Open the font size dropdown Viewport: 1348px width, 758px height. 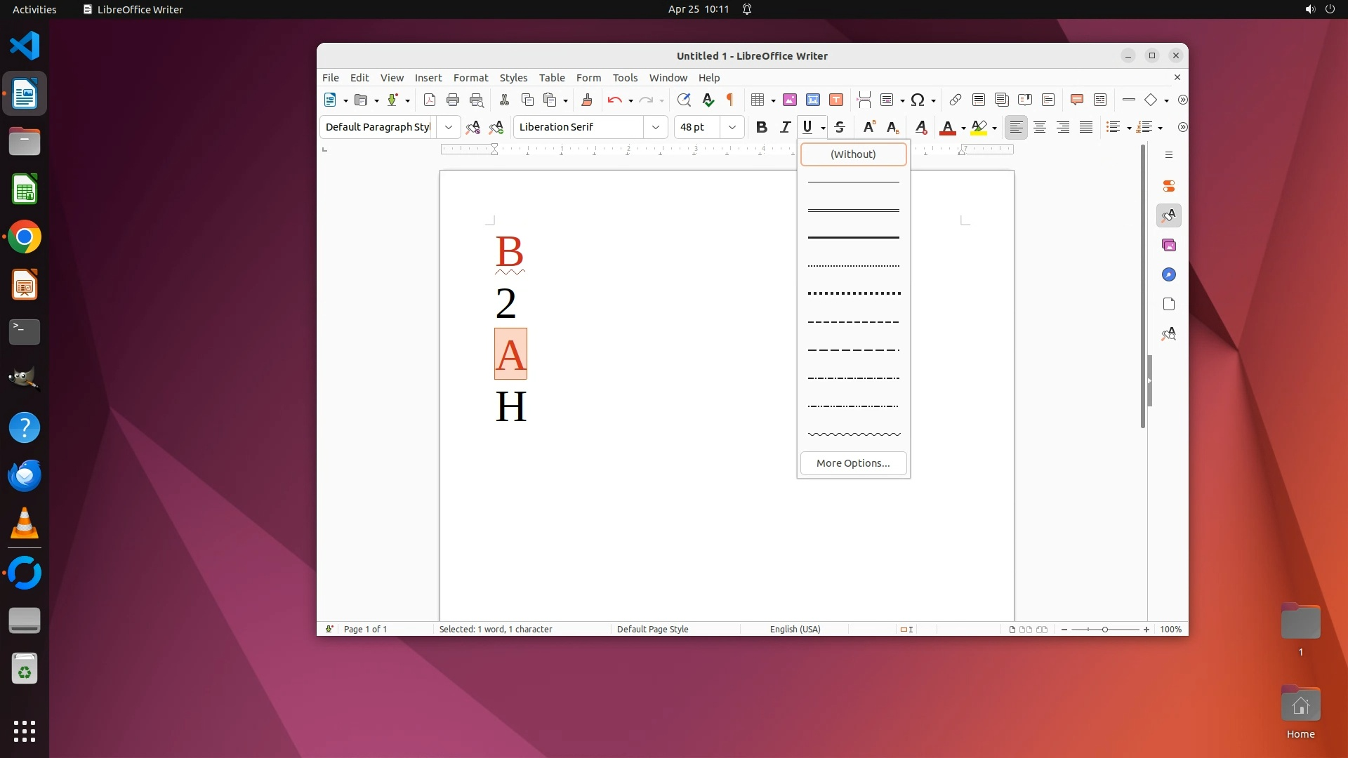(732, 127)
